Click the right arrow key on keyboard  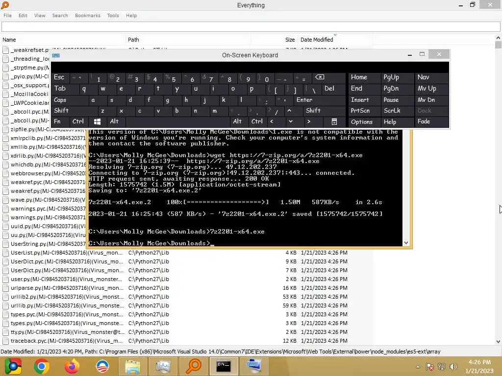point(309,121)
